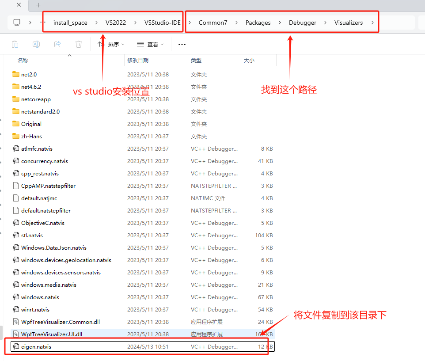Toggle the 名称 column sort order
Image resolution: width=425 pixels, height=361 pixels.
23,60
